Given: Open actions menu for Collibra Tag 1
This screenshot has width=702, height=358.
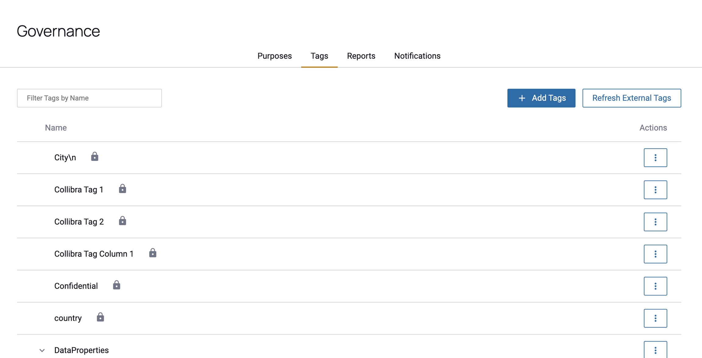Looking at the screenshot, I should [x=655, y=190].
